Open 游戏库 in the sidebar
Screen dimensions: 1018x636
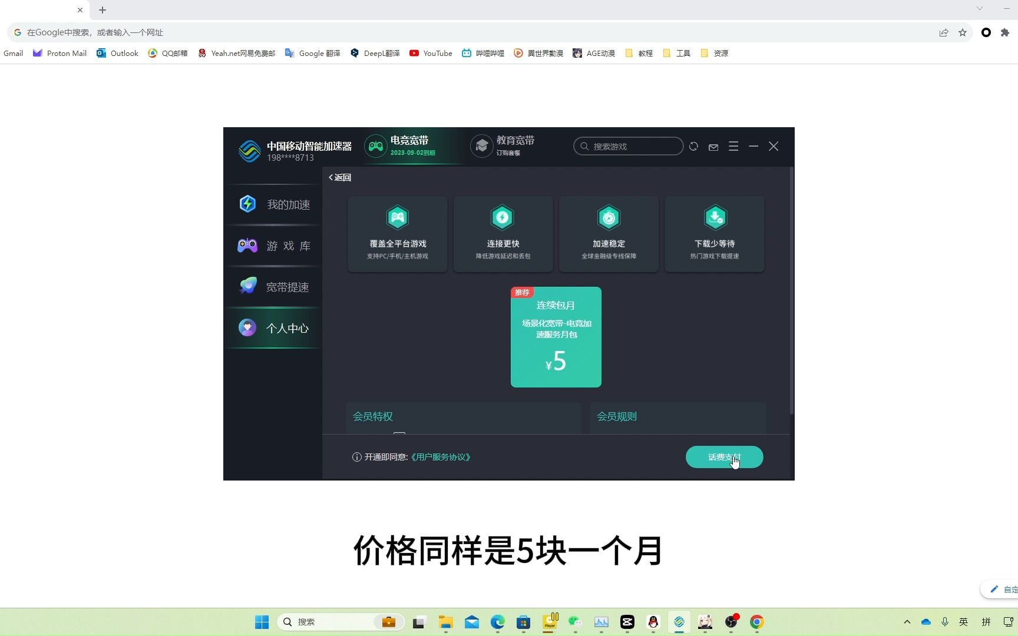tap(273, 246)
